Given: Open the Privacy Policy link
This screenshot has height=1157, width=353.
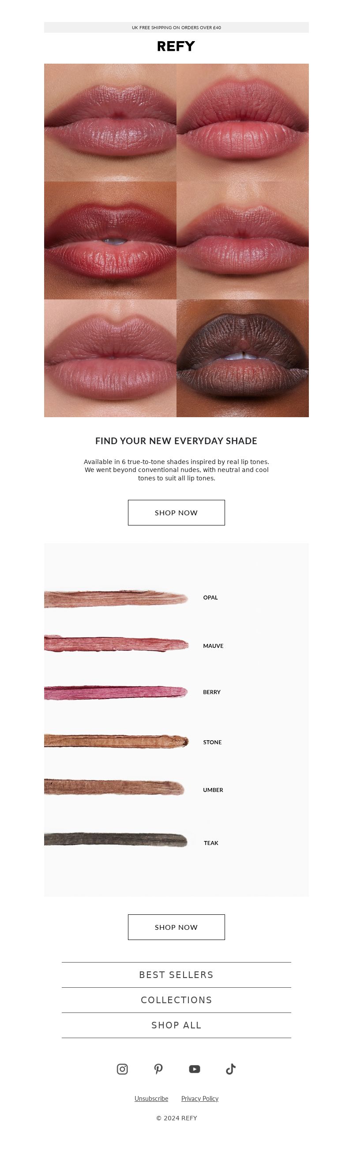Looking at the screenshot, I should [199, 1098].
